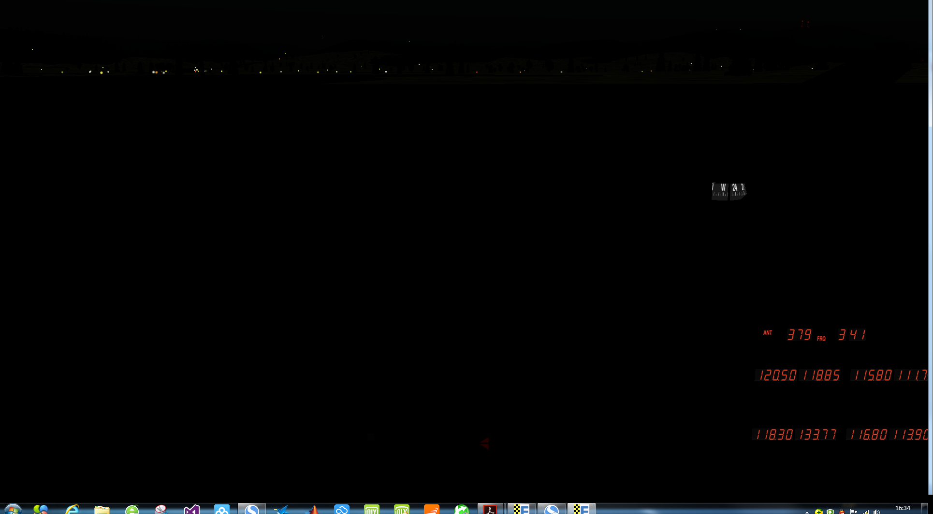
Task: Open the blue bird taskbar icon
Action: click(282, 509)
